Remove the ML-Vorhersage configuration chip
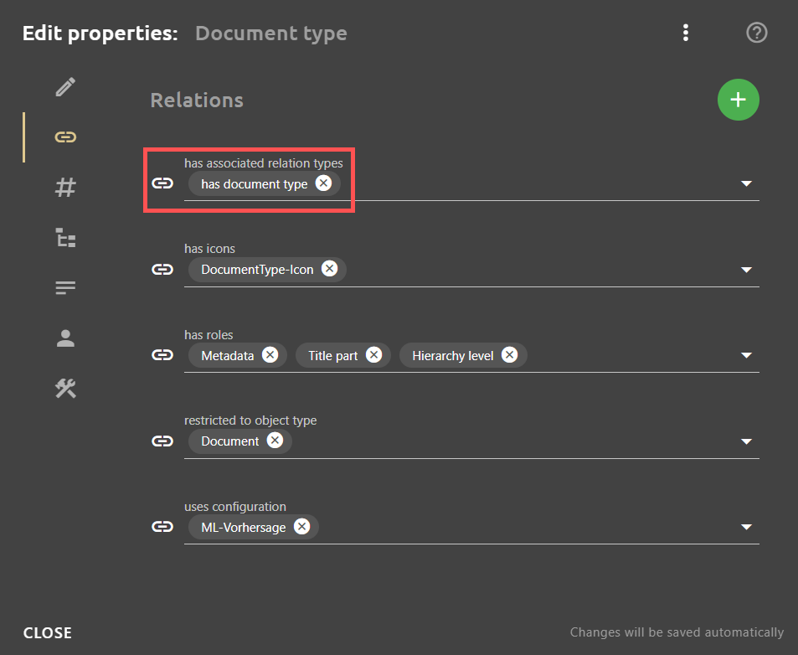This screenshot has width=798, height=655. 301,526
